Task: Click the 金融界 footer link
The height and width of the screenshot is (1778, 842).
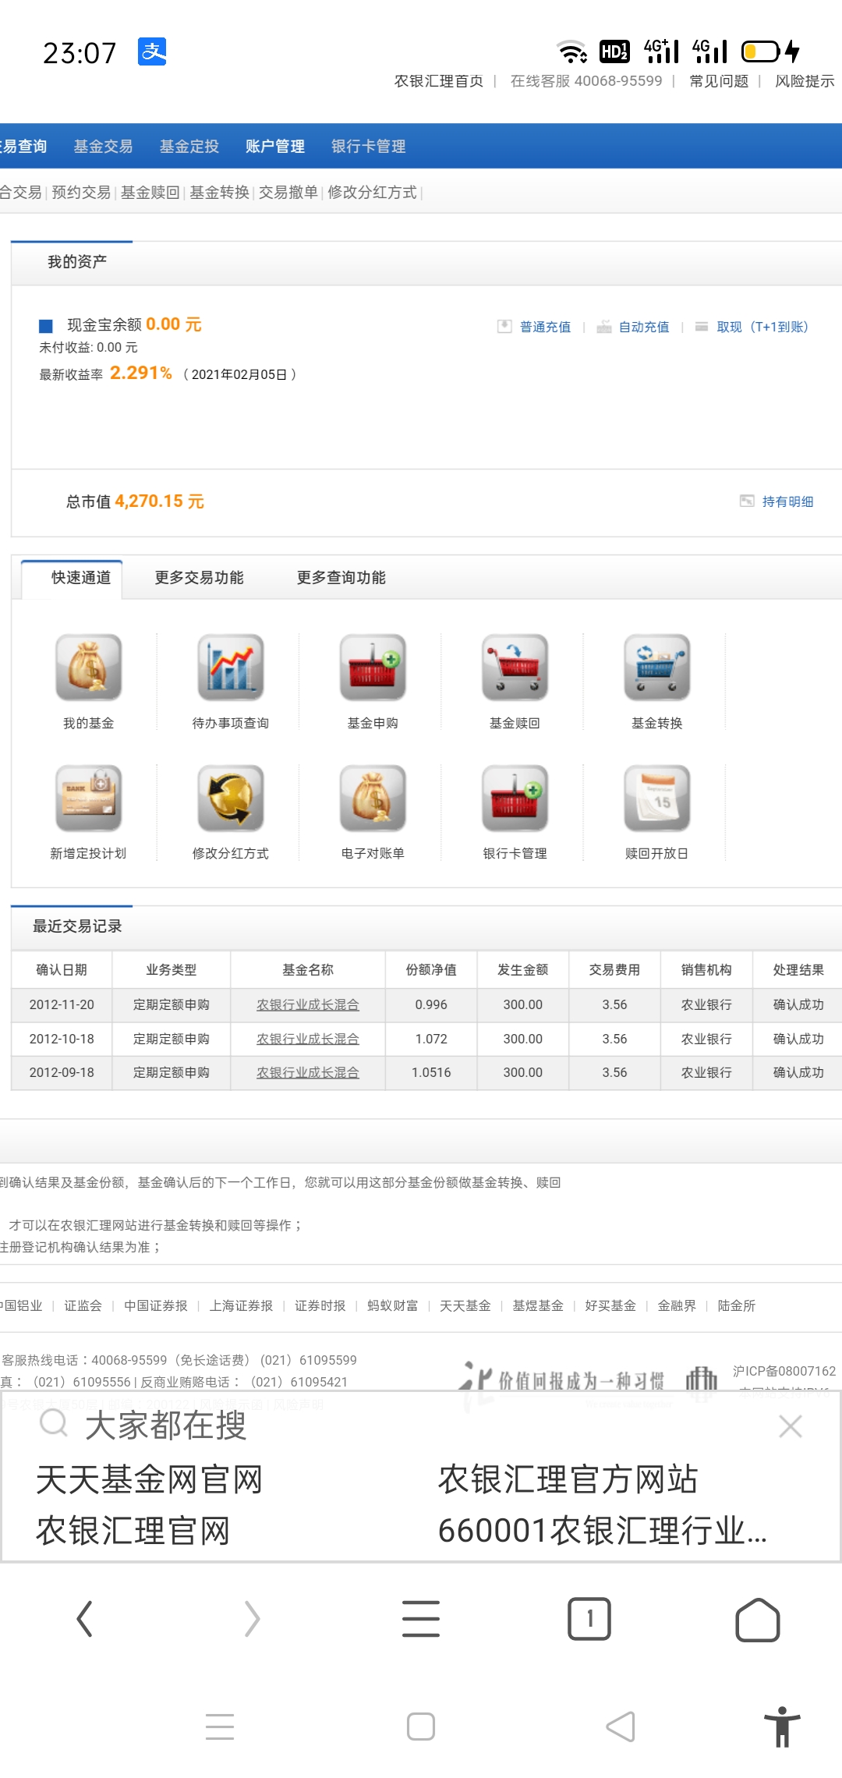Action: (677, 1305)
